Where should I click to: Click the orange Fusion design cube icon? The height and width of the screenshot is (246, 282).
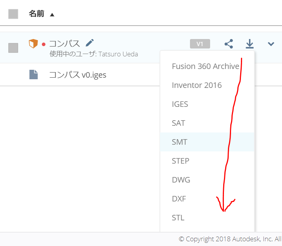coord(33,43)
